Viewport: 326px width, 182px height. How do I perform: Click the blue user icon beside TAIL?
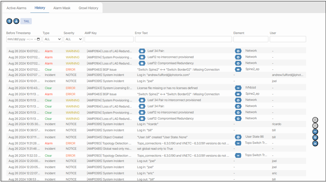[16, 21]
